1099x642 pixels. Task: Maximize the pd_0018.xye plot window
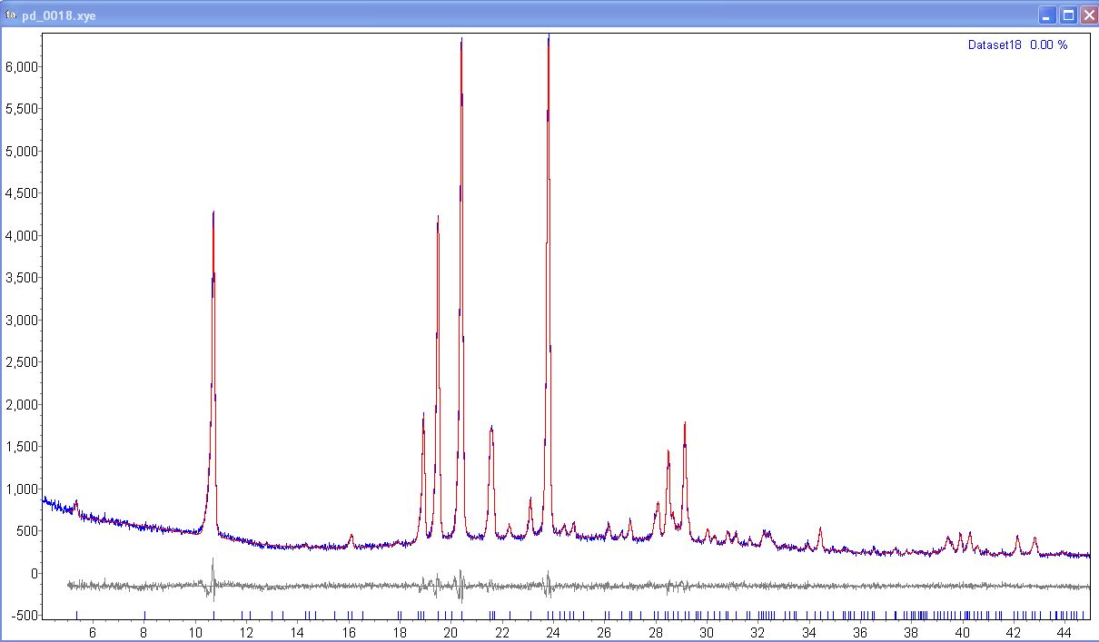point(1068,15)
